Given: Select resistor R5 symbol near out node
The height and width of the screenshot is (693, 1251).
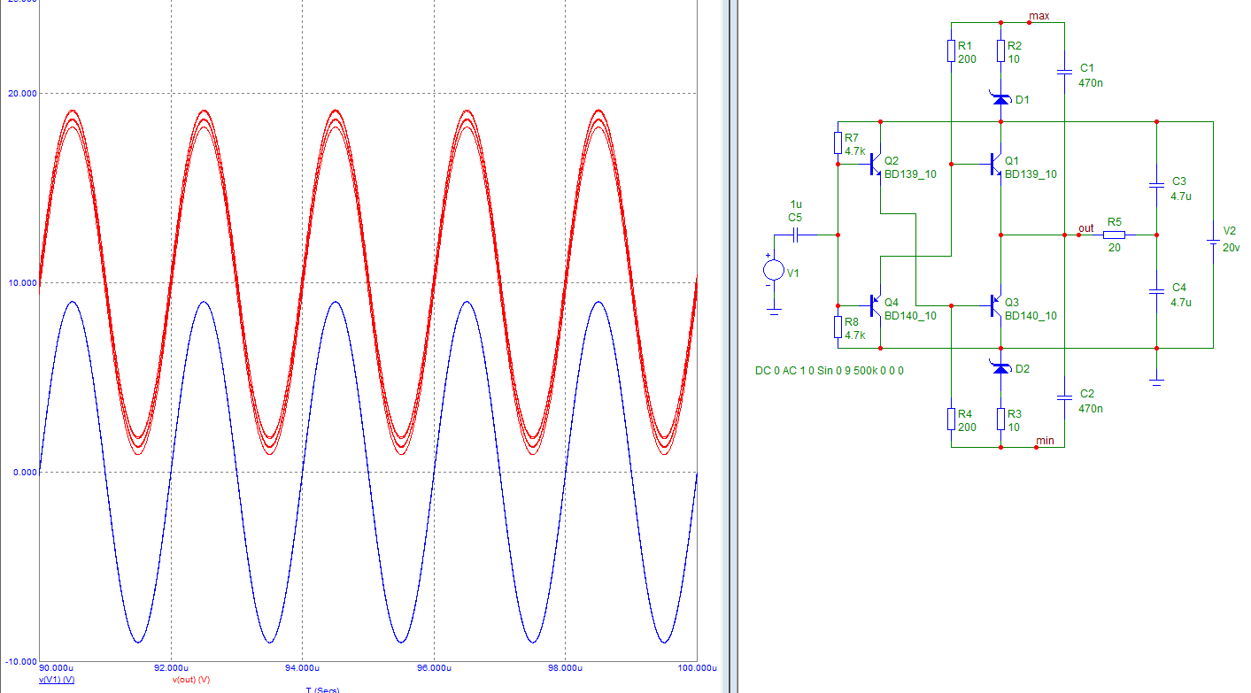Looking at the screenshot, I should click(x=1114, y=235).
